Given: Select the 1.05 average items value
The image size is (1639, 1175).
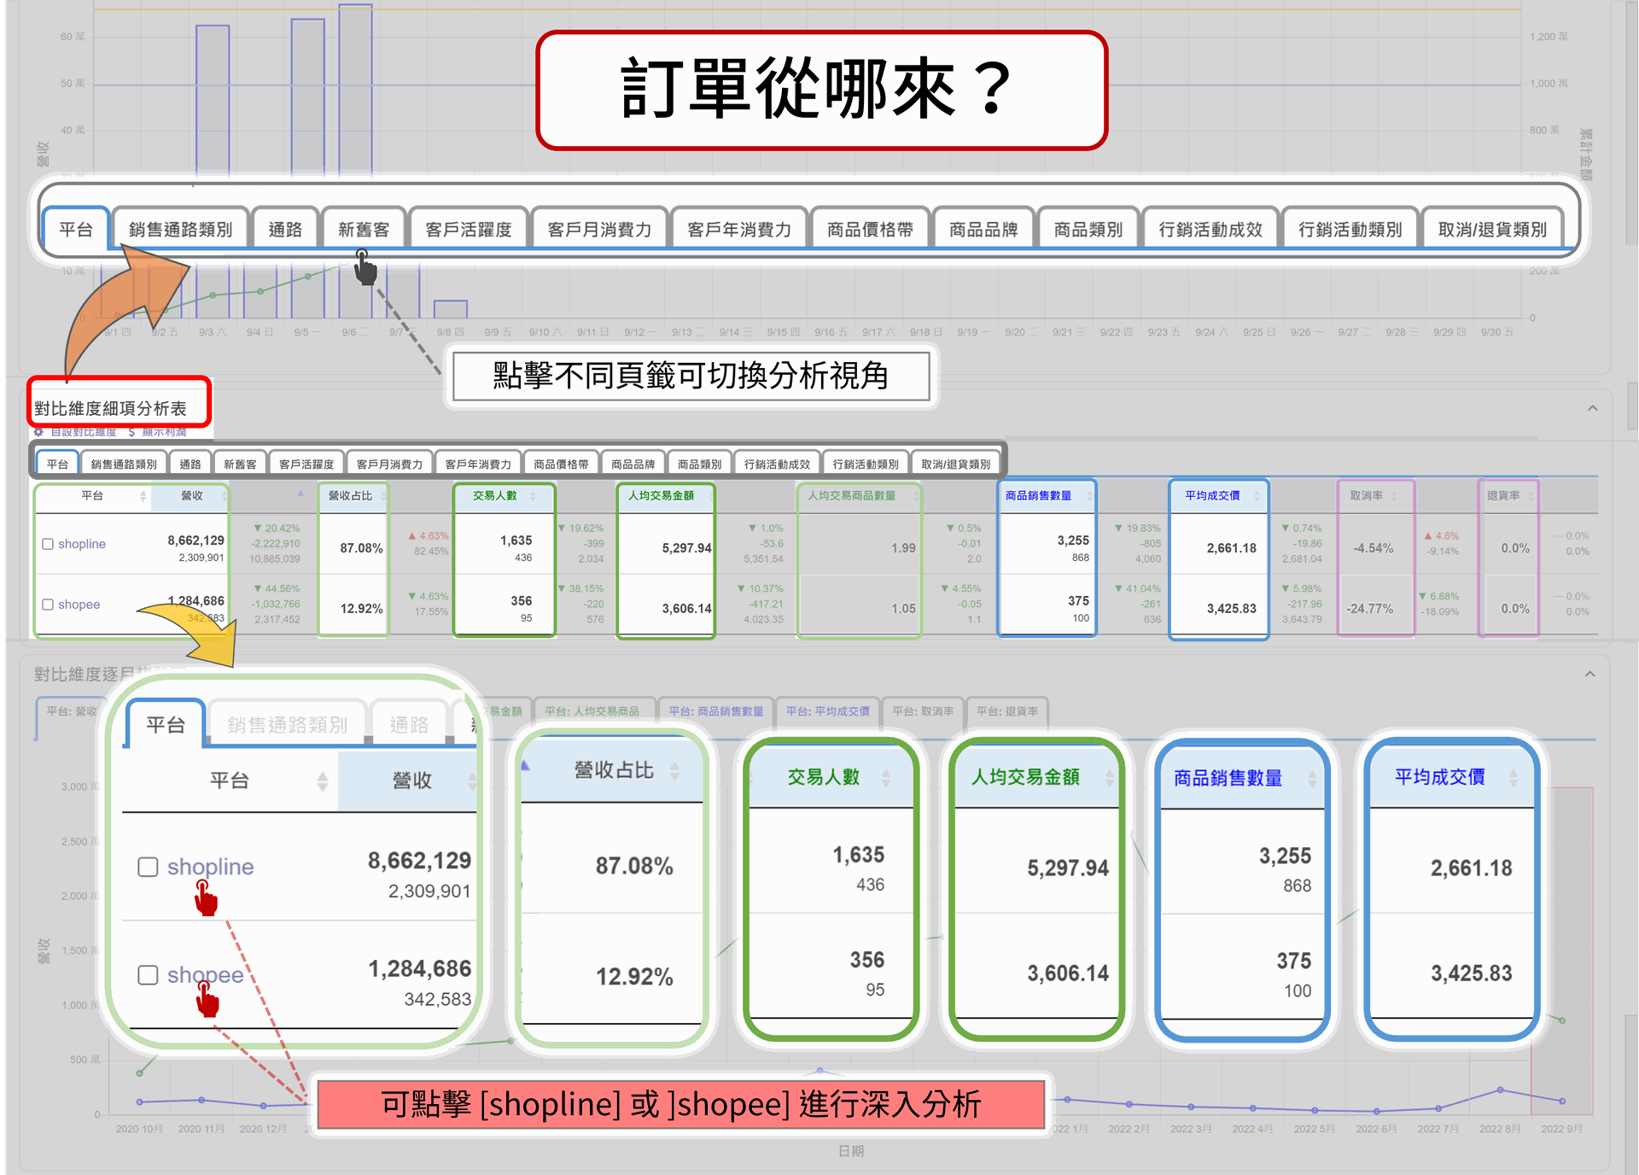Looking at the screenshot, I should pyautogui.click(x=903, y=609).
